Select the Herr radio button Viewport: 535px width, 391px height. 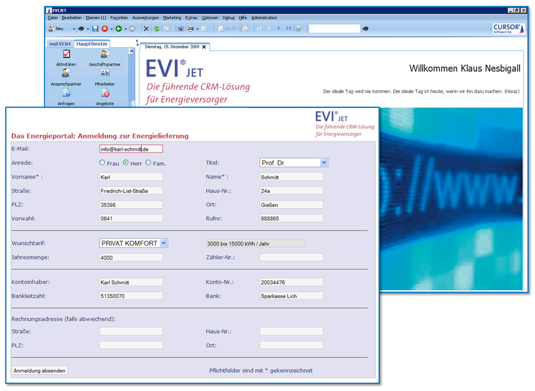tap(126, 162)
